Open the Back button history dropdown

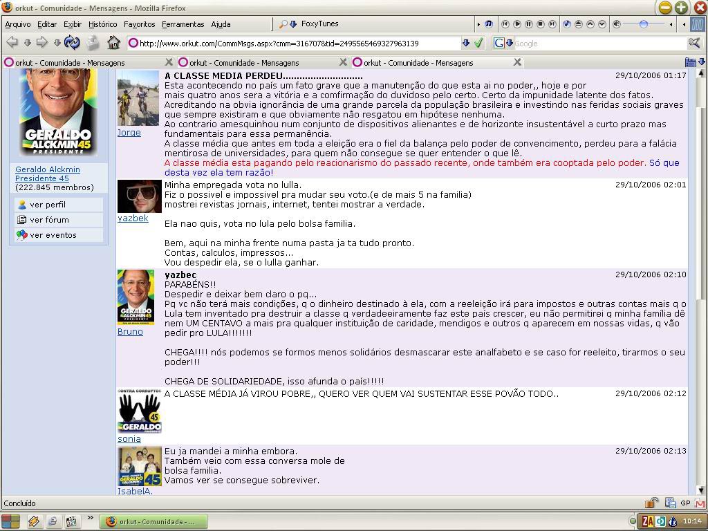pyautogui.click(x=28, y=43)
